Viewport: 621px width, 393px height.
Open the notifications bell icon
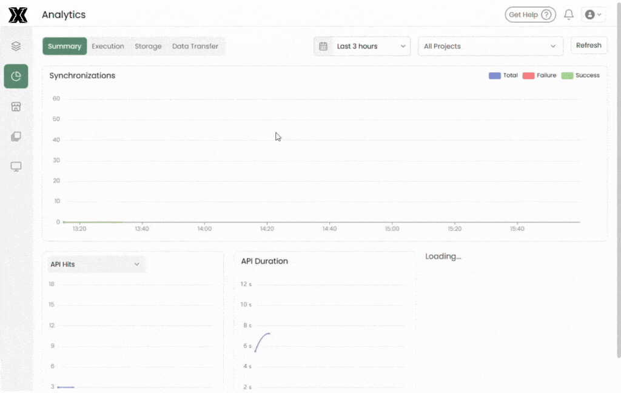click(x=568, y=15)
